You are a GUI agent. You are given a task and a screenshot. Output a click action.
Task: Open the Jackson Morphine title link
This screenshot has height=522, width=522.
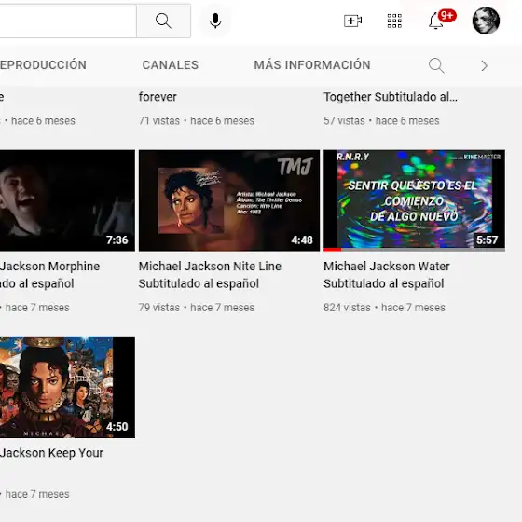[x=50, y=275]
